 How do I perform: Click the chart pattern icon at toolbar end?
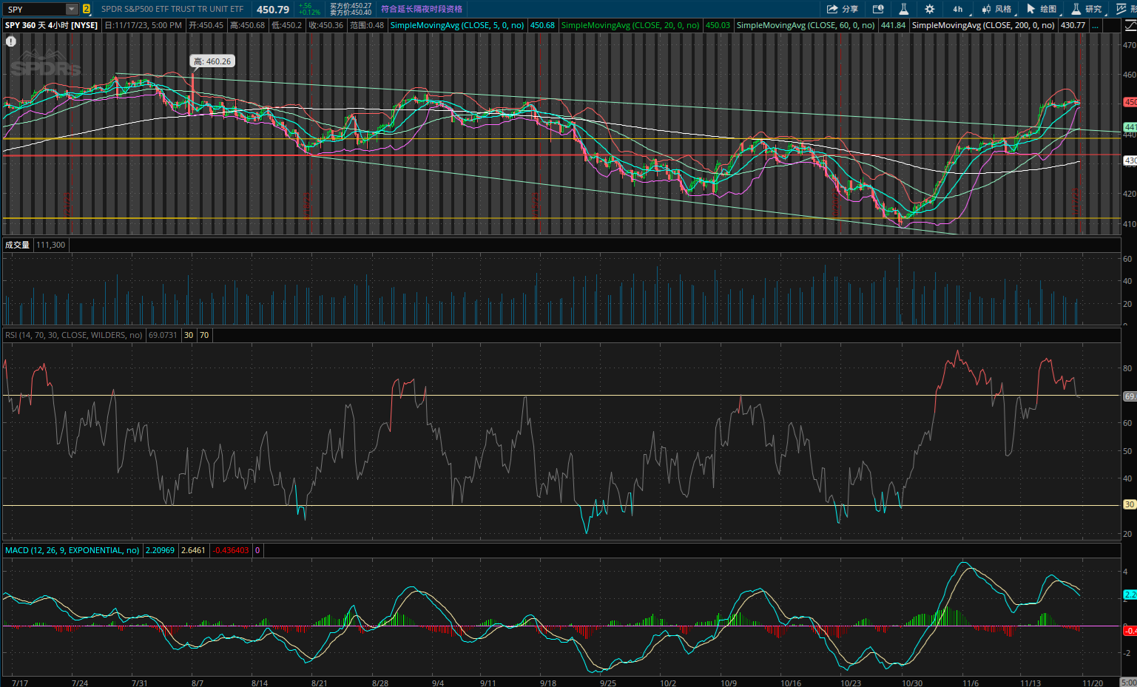(x=1123, y=9)
